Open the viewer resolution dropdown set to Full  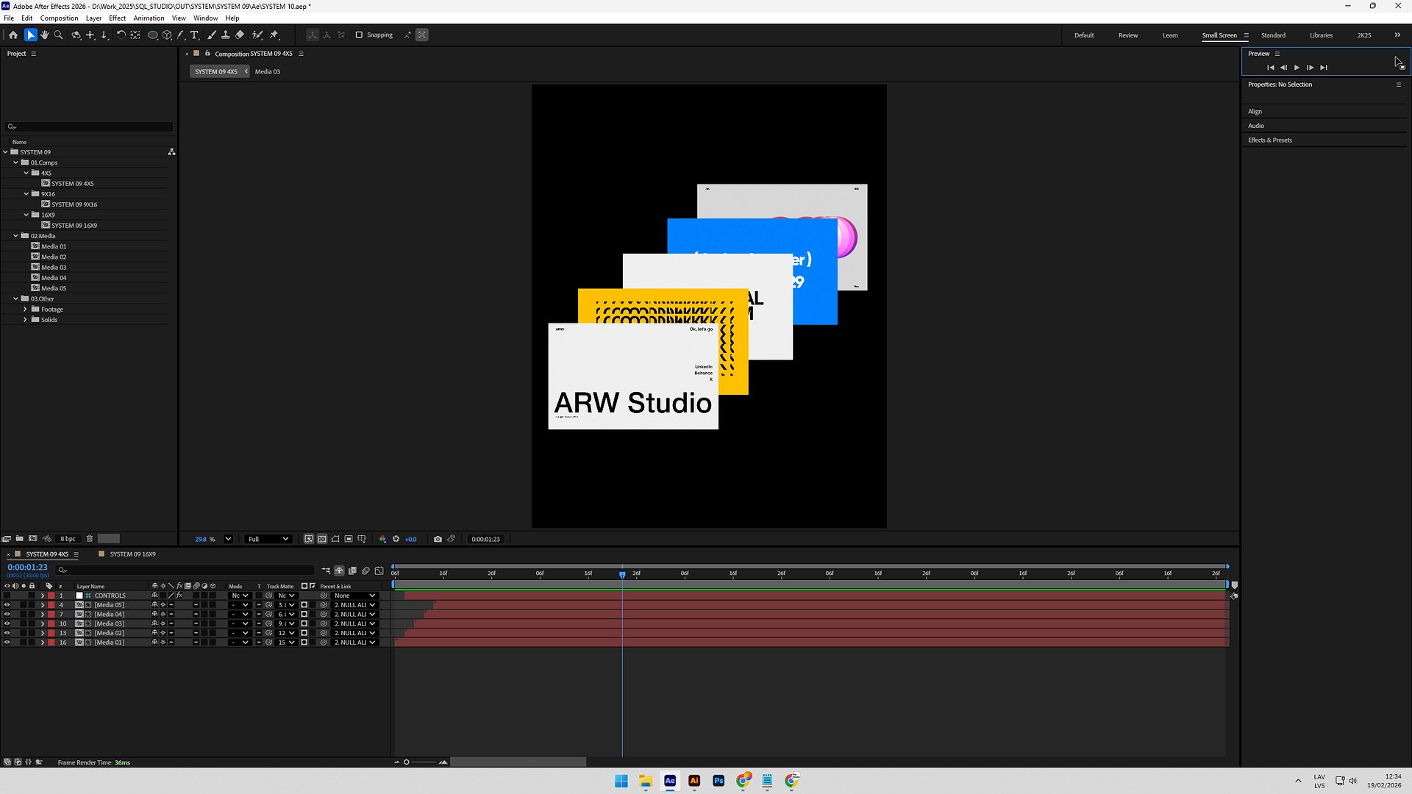[x=268, y=539]
